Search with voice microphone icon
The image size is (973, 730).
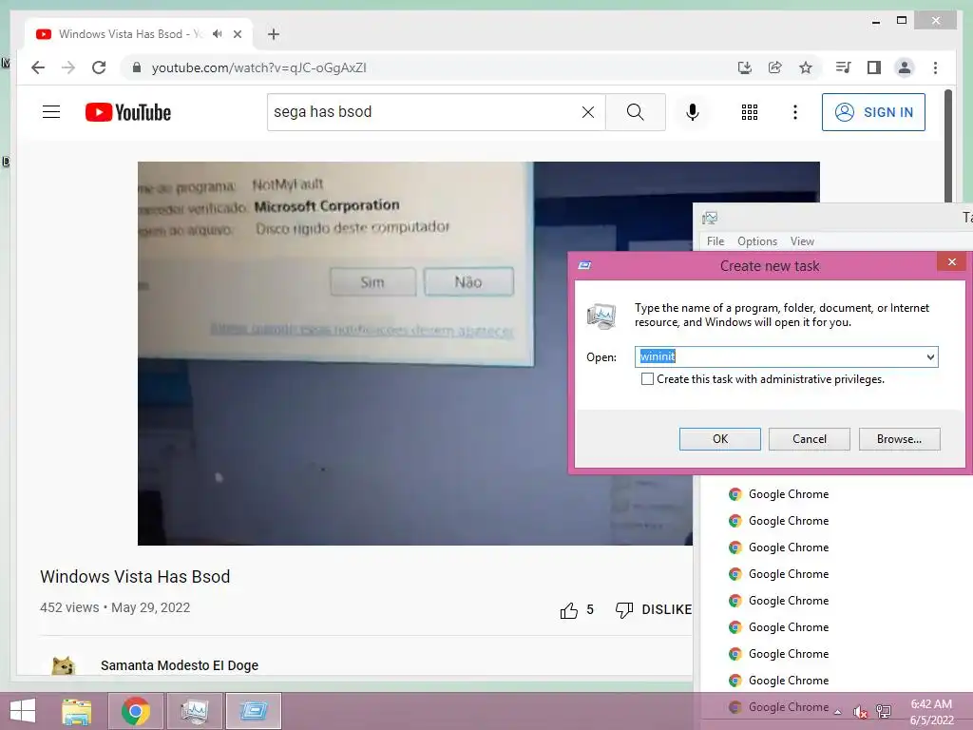tap(693, 112)
